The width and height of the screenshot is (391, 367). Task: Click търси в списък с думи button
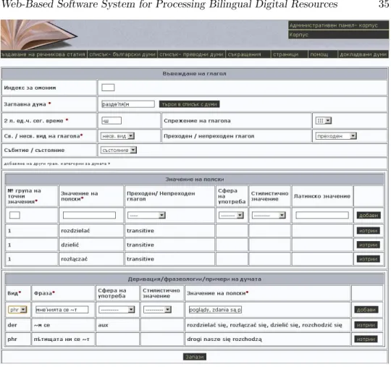coord(189,104)
